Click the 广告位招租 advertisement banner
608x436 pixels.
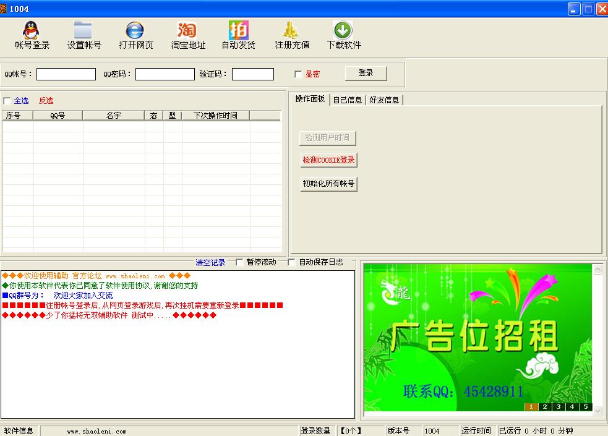477,337
